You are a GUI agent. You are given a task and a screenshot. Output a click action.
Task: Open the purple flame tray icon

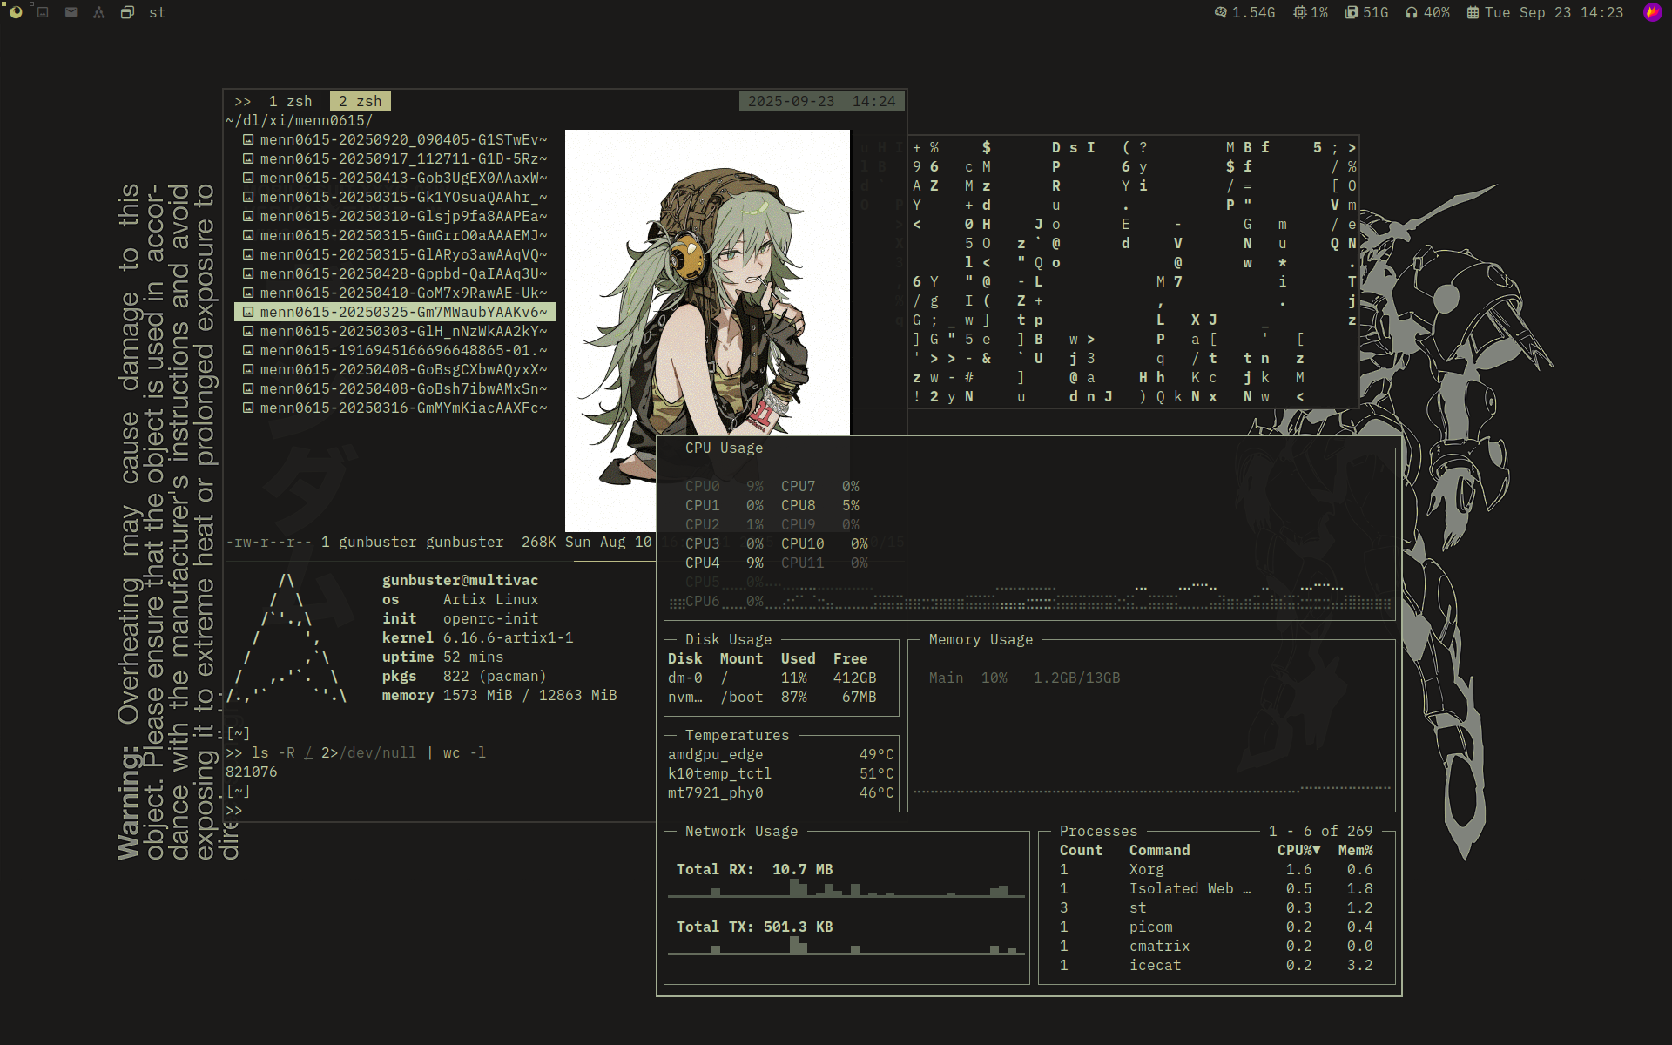pos(1652,12)
